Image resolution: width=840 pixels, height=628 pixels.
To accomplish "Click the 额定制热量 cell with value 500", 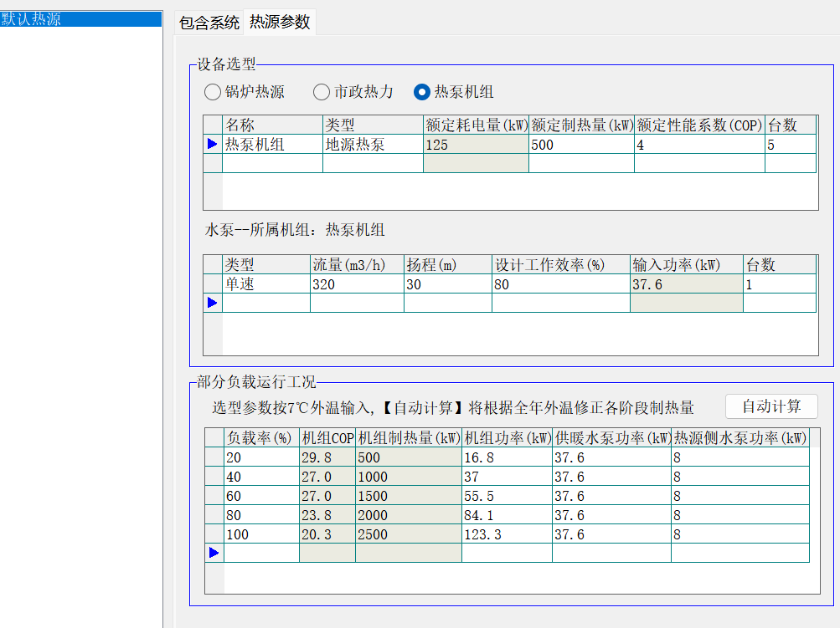I will click(x=580, y=145).
